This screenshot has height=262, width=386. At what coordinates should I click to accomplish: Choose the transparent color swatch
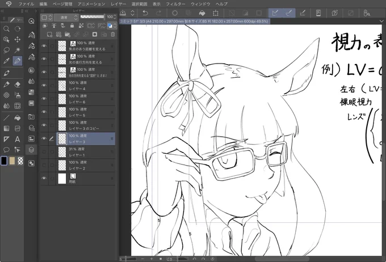[20, 160]
